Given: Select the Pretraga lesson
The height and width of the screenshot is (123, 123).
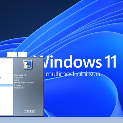Looking at the screenshot, I should pyautogui.click(x=17, y=85).
